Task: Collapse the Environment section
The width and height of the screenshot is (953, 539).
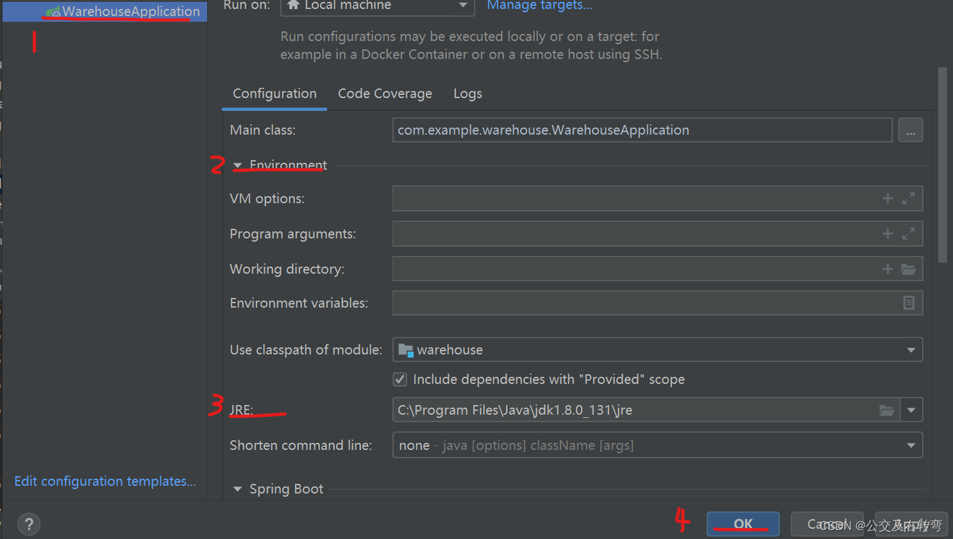Action: point(237,165)
